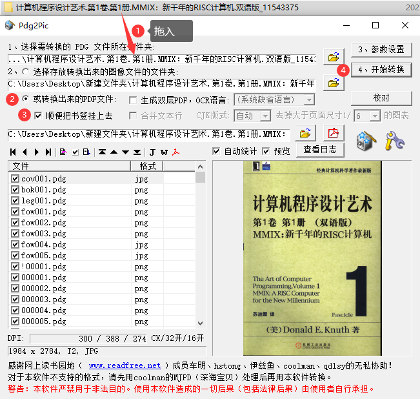Open 查看日志 to view the log
420x399 pixels.
pyautogui.click(x=320, y=150)
